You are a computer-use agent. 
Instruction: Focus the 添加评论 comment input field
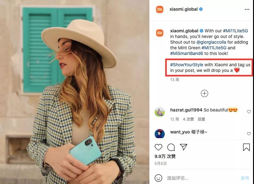click(202, 178)
